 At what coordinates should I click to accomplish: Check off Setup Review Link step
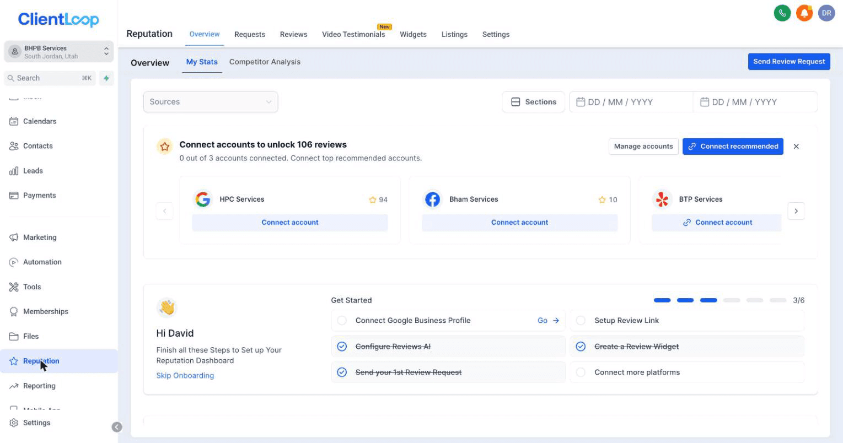pos(581,321)
